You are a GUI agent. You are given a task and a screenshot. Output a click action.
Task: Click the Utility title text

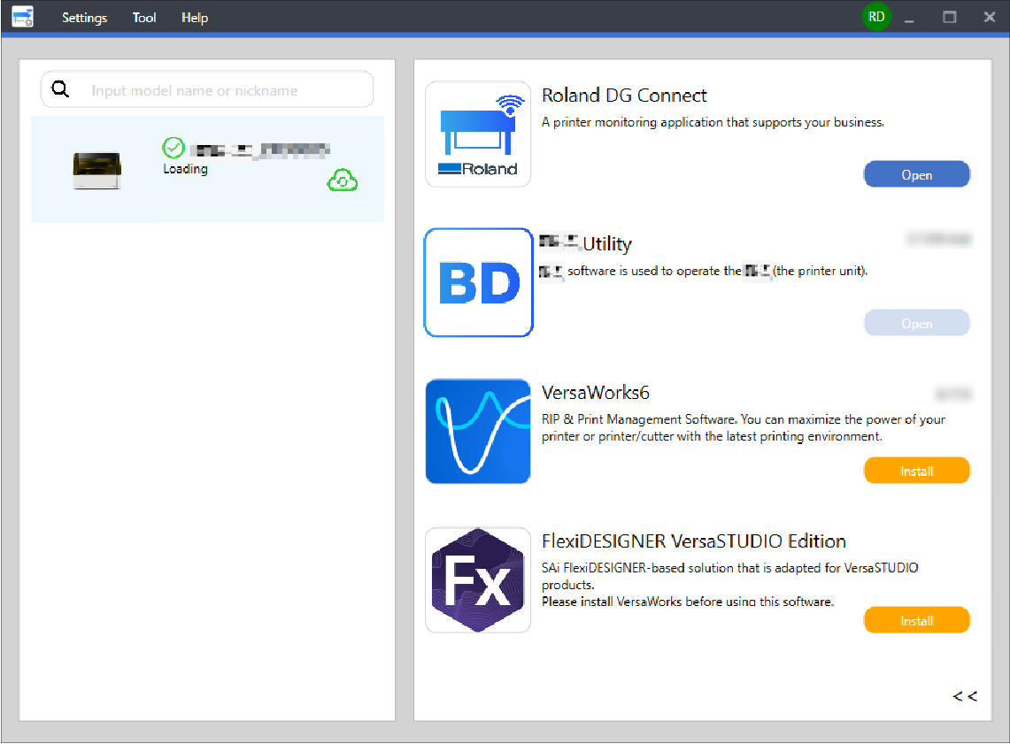[606, 244]
